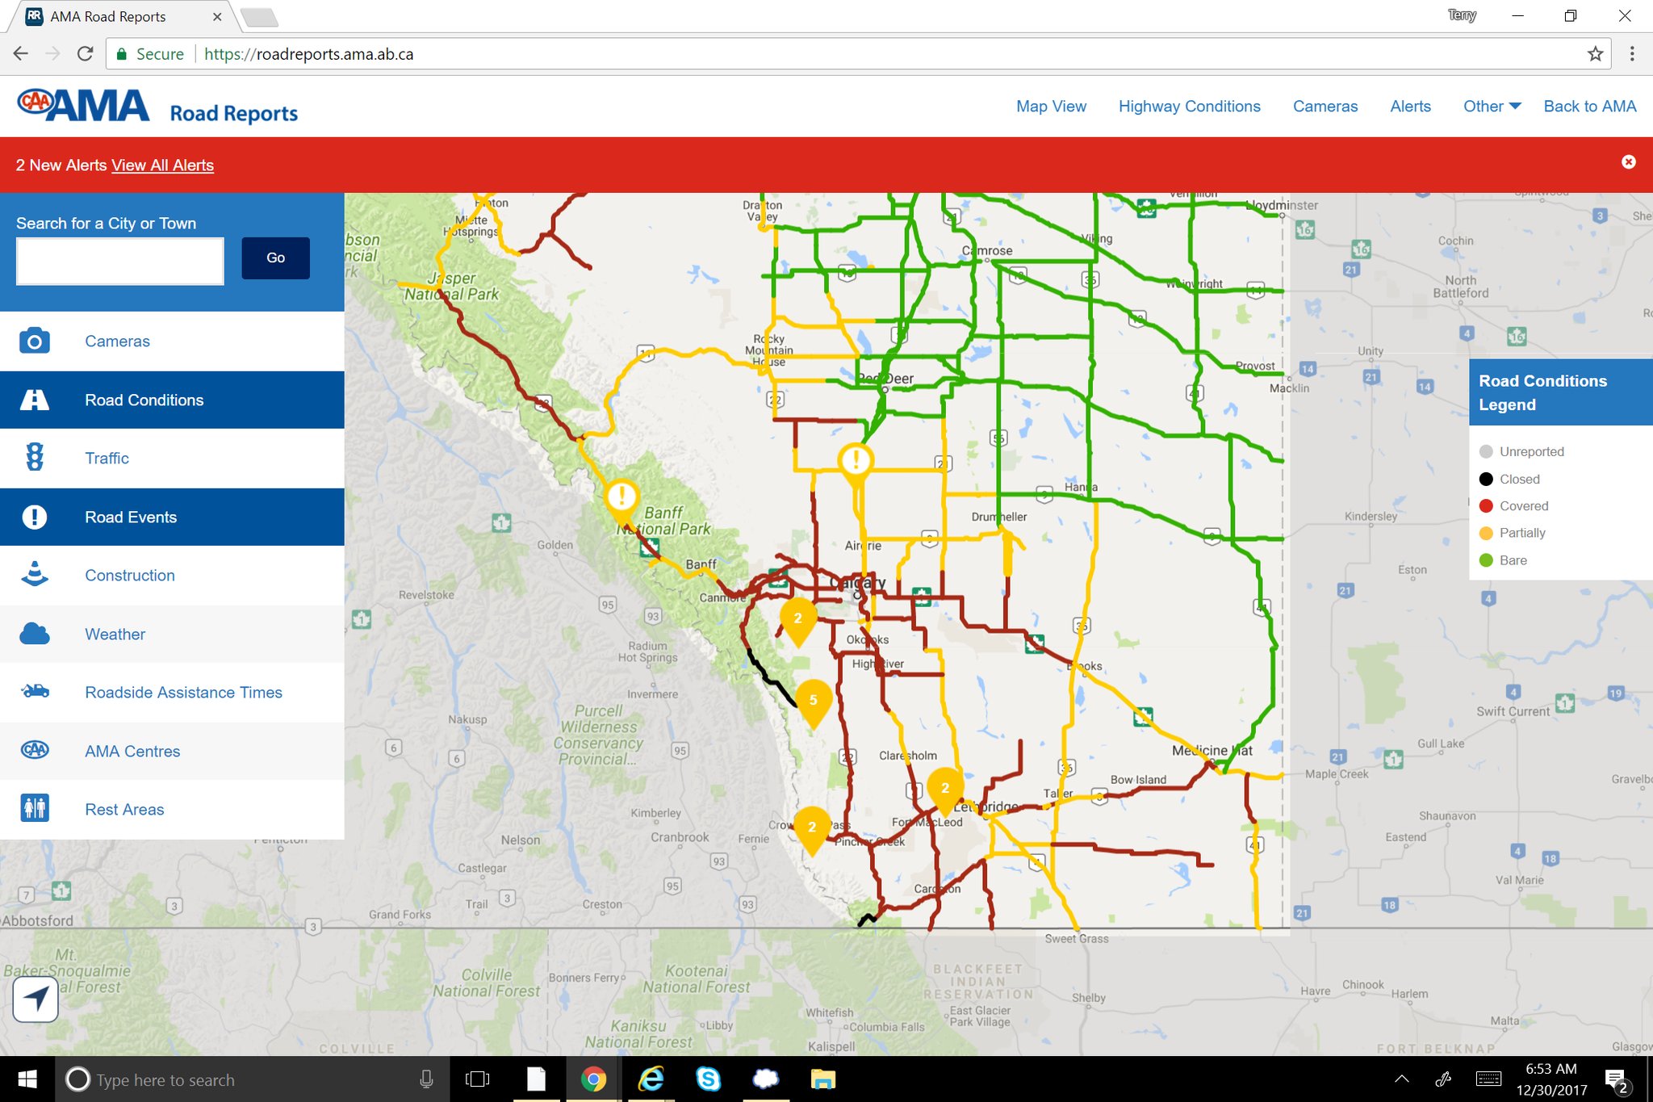Click the traffic light icon beside Traffic
Image resolution: width=1653 pixels, height=1102 pixels.
(34, 458)
